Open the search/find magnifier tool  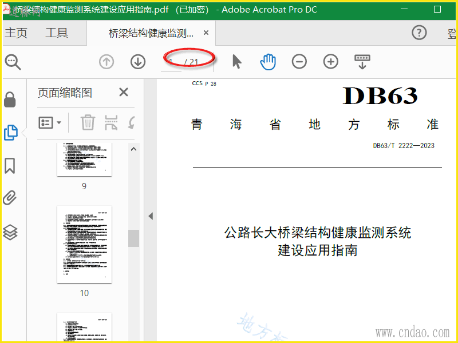pos(13,62)
